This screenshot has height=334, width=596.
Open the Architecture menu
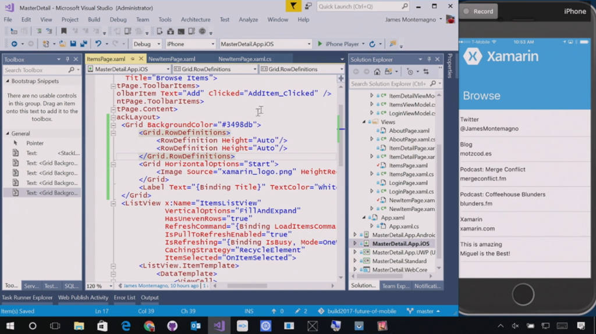coord(196,19)
